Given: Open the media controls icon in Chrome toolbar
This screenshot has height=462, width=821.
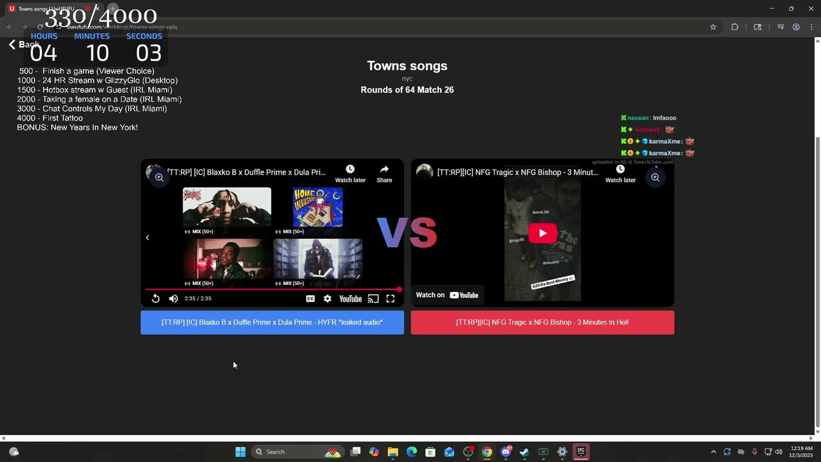Looking at the screenshot, I should [781, 27].
